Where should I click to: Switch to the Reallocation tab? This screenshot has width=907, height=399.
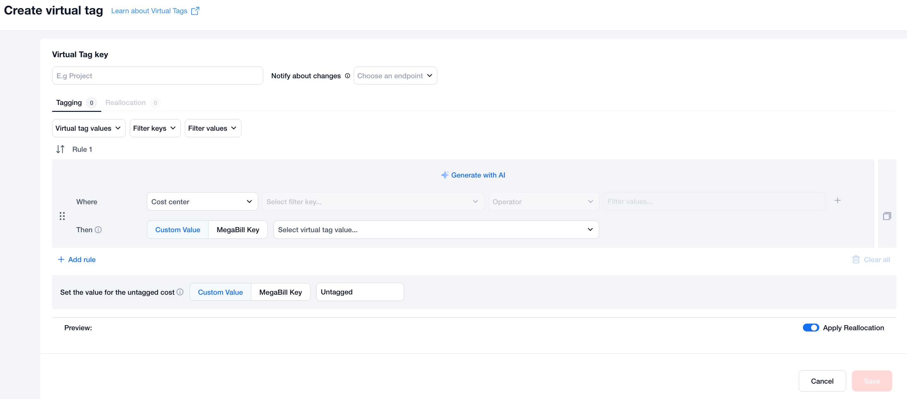coord(125,103)
